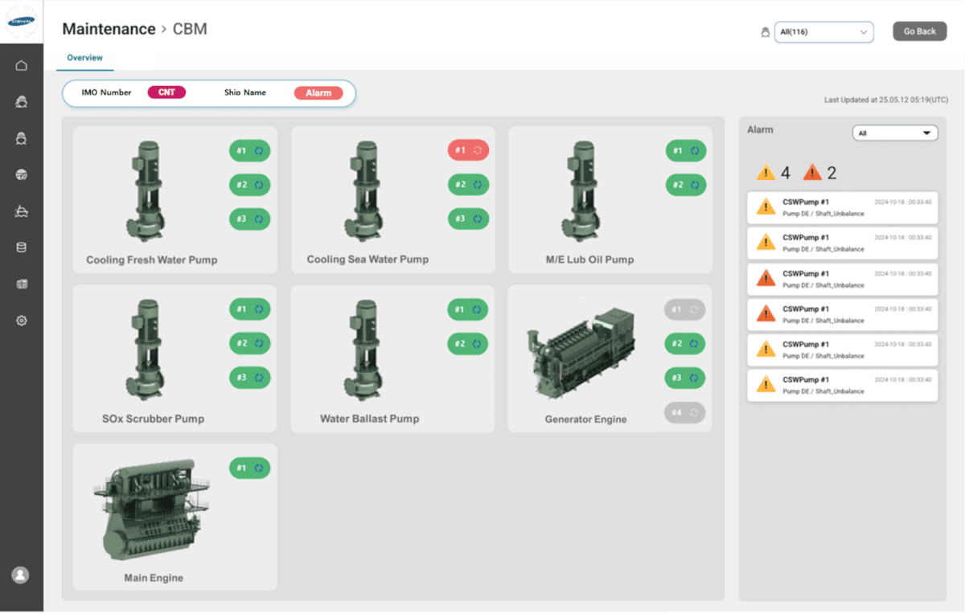Open the database icon in the sidebar
This screenshot has height=614, width=965.
tap(21, 247)
